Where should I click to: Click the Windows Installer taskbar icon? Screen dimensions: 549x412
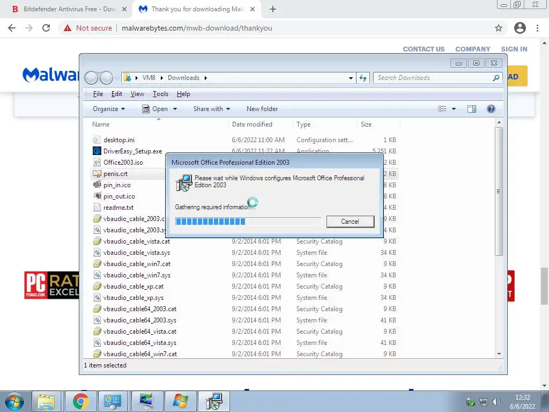click(x=214, y=401)
